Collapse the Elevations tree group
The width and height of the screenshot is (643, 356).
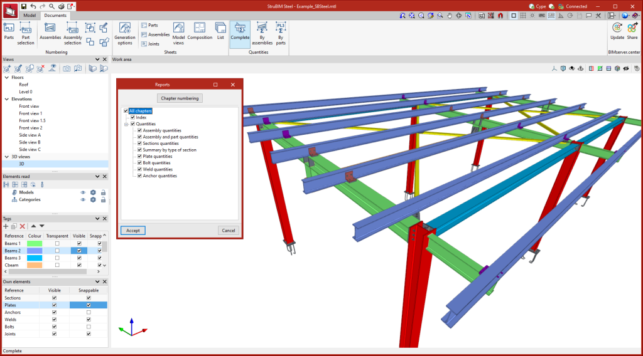pyautogui.click(x=6, y=99)
